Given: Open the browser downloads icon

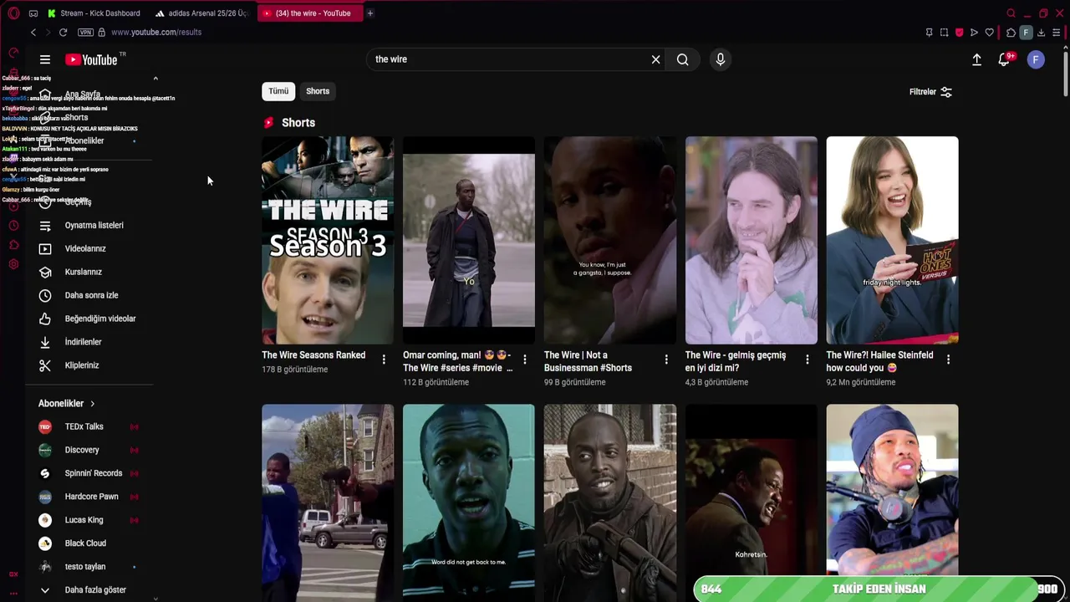Looking at the screenshot, I should 1041,33.
